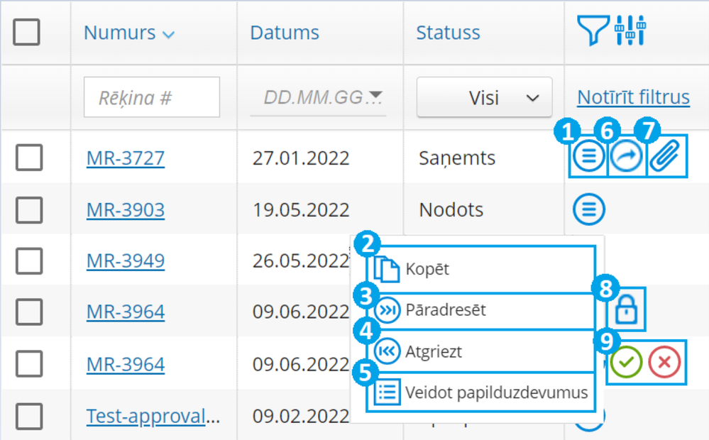Reject with the red X icon
This screenshot has width=709, height=440.
point(664,363)
